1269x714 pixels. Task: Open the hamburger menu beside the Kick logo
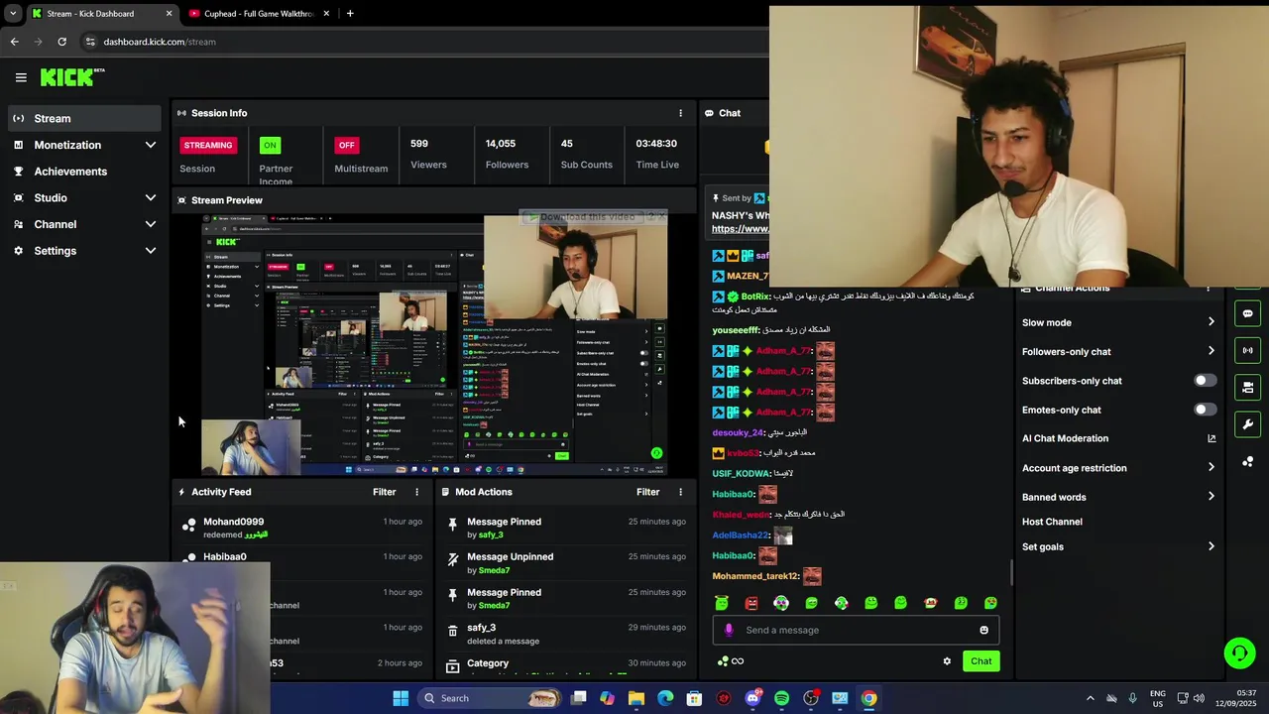point(21,77)
